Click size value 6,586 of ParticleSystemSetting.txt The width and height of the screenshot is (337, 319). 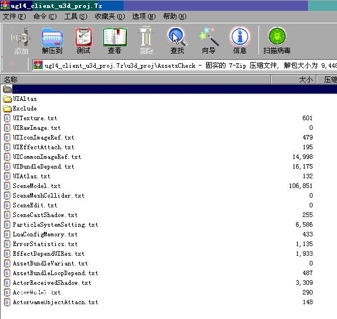pyautogui.click(x=304, y=224)
